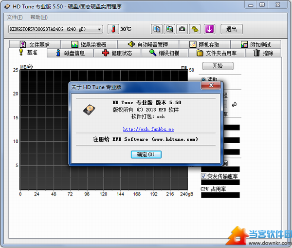Image resolution: width=292 pixels, height=248 pixels.
Task: Click the copy text to clipboard icon
Action: (157, 29)
